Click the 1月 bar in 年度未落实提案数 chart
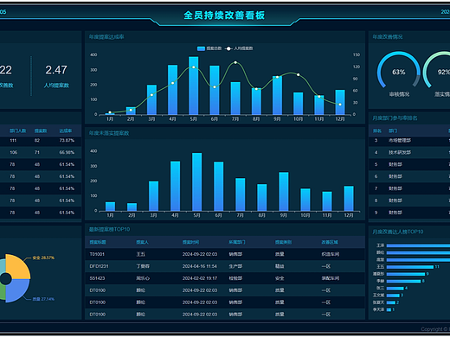The height and width of the screenshot is (337, 450). (110, 207)
